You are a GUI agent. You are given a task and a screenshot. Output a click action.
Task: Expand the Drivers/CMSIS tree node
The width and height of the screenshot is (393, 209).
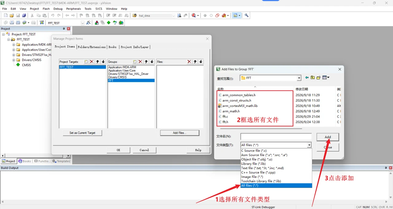pos(14,60)
